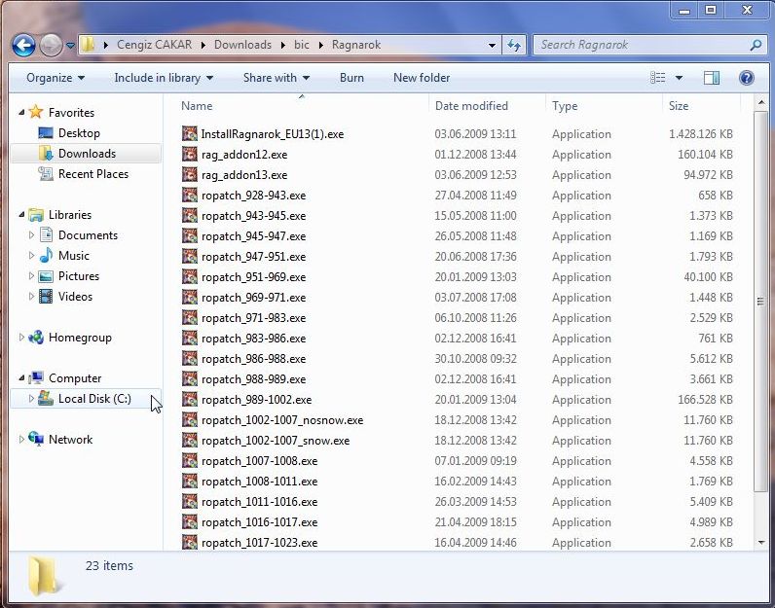775x608 pixels.
Task: Click the Network icon
Action: tap(36, 439)
